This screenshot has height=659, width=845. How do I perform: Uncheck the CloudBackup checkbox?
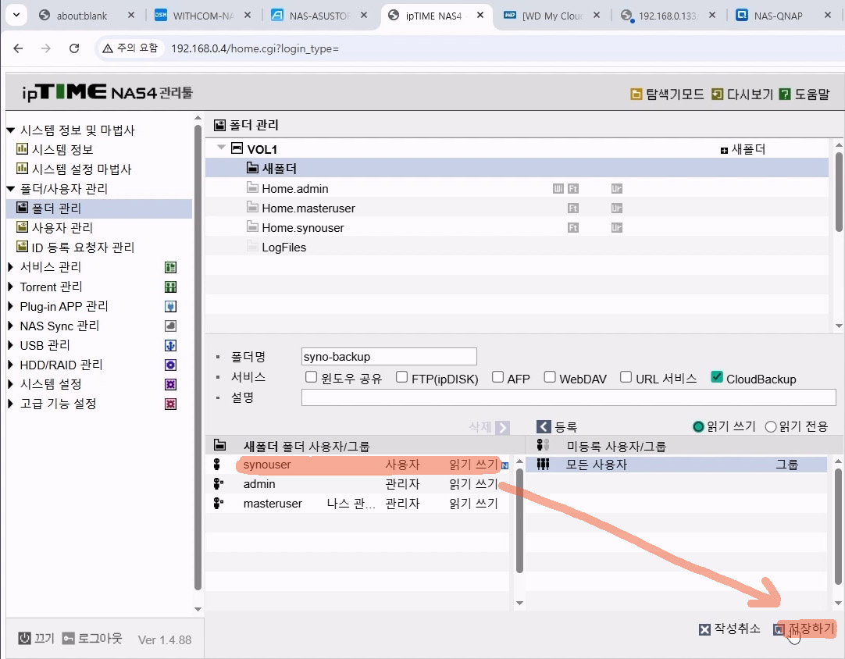[x=717, y=378]
